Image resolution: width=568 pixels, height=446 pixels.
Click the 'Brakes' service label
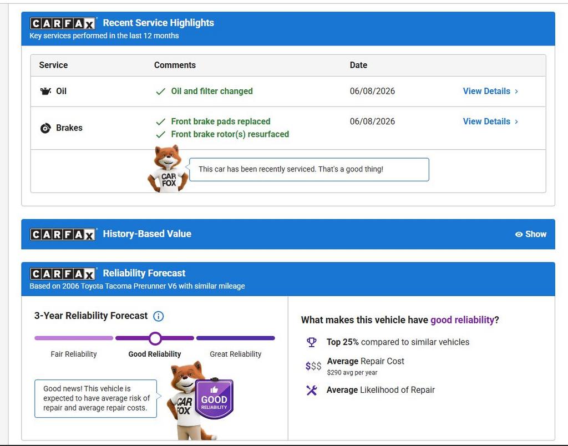[69, 128]
